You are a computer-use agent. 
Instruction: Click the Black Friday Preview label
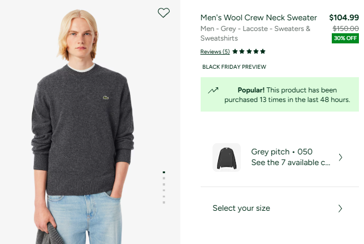(x=234, y=67)
